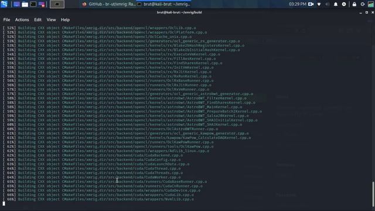This screenshot has width=375, height=211.
Task: Click the line ending CudaLaunchData.cpp.o
Action: coord(96,164)
